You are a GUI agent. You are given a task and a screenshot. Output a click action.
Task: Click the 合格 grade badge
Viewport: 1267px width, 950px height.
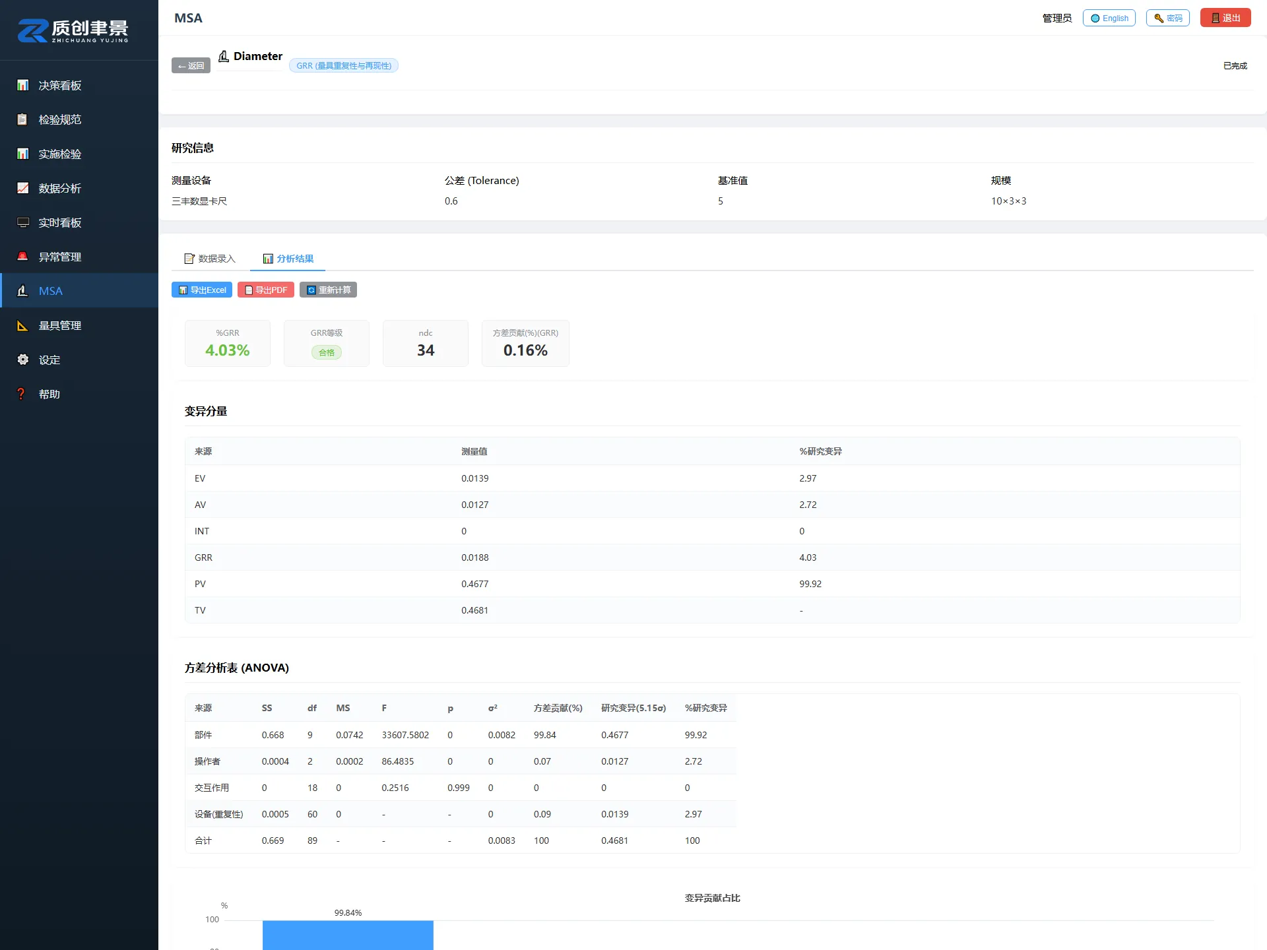coord(327,352)
